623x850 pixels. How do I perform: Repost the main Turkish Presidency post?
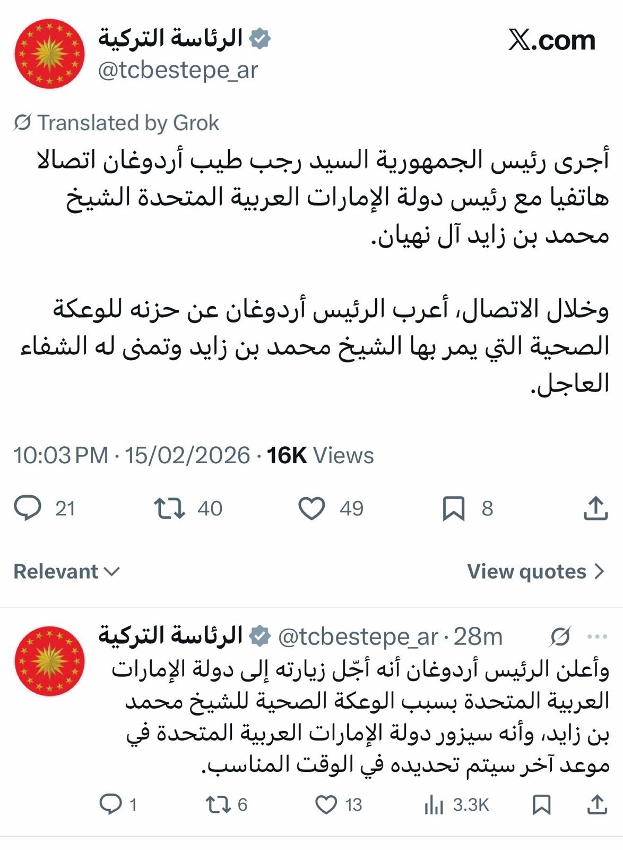click(169, 508)
